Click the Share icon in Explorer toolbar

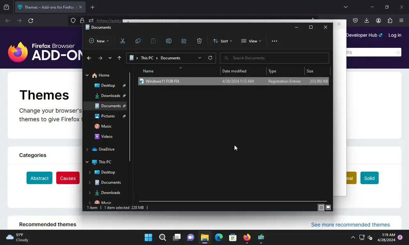(184, 41)
